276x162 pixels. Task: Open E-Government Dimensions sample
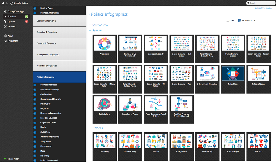[x=207, y=79]
